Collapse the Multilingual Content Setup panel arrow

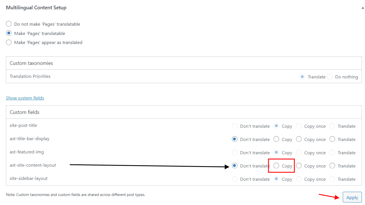point(363,8)
